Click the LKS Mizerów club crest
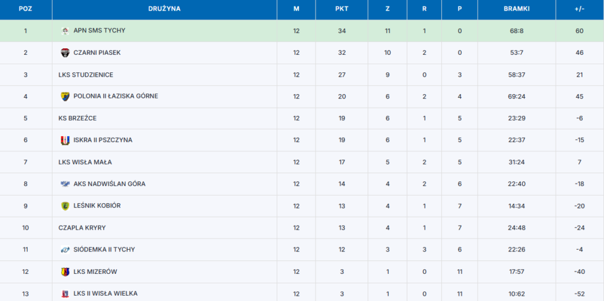604x301 pixels. point(65,272)
